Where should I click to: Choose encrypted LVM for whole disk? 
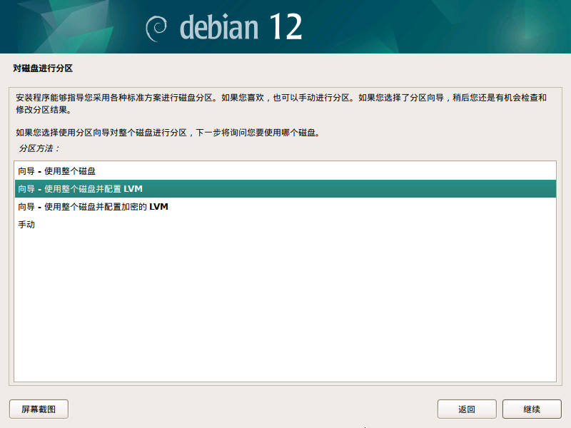(x=91, y=206)
